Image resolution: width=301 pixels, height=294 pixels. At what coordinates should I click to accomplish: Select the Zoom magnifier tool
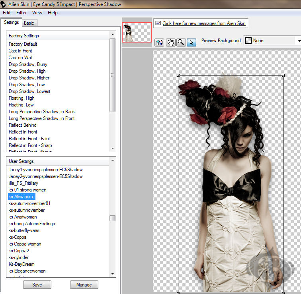point(181,43)
